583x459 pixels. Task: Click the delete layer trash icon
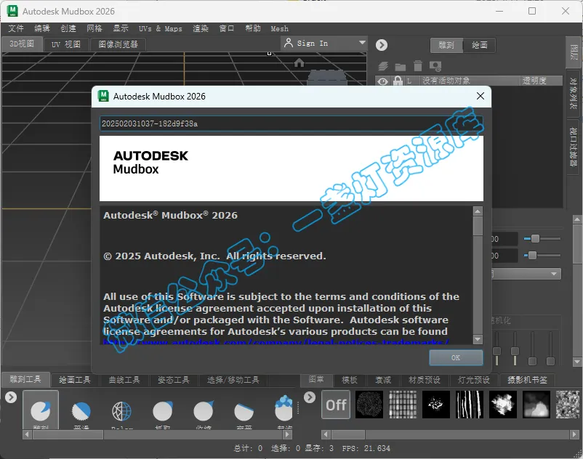coord(418,66)
